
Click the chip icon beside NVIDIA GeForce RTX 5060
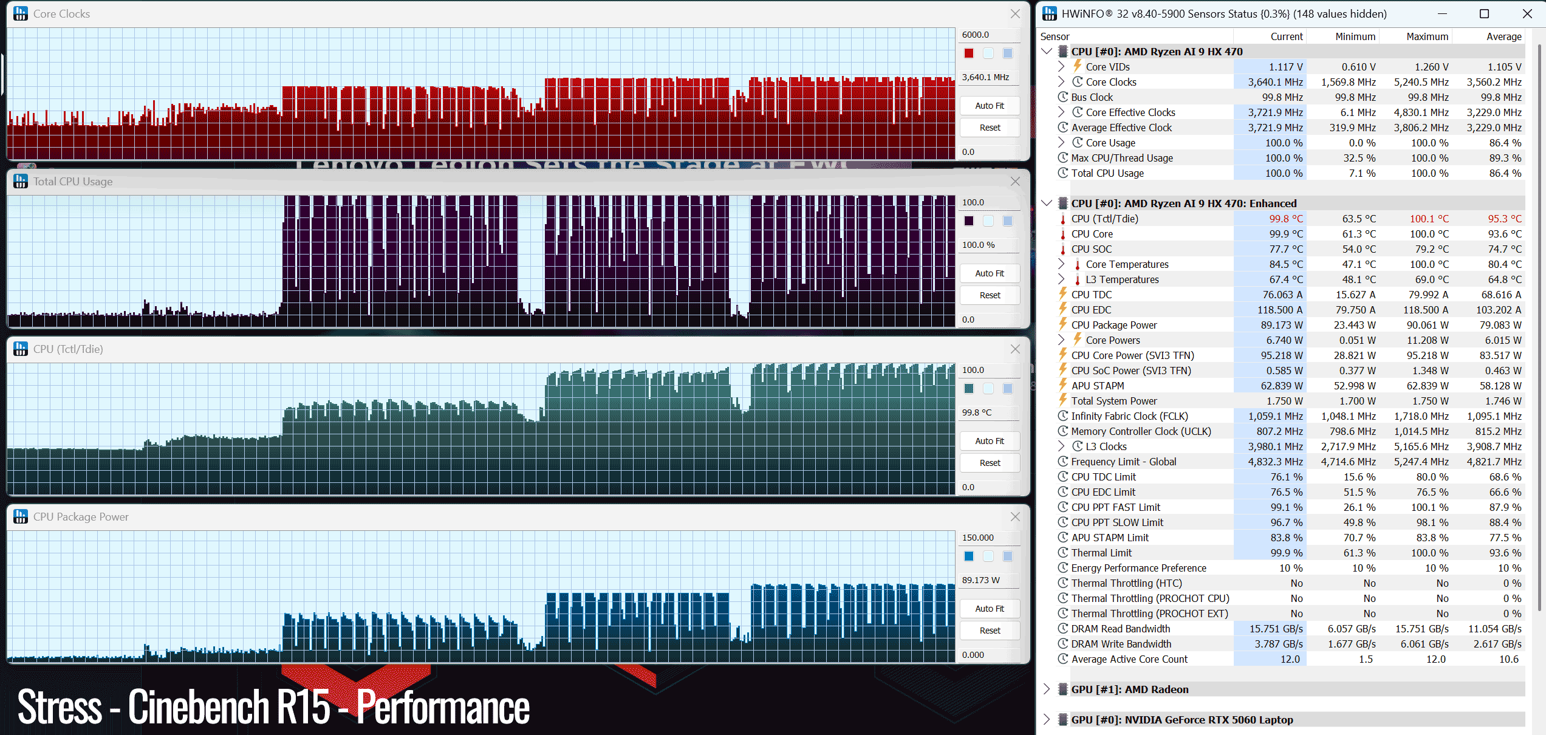point(1063,720)
